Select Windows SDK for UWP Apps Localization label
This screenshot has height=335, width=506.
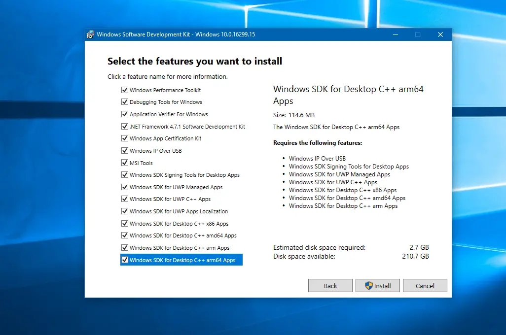[x=179, y=211]
